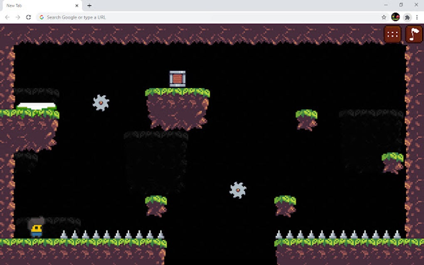Click the forward navigation arrow
The image size is (424, 265).
tap(17, 17)
